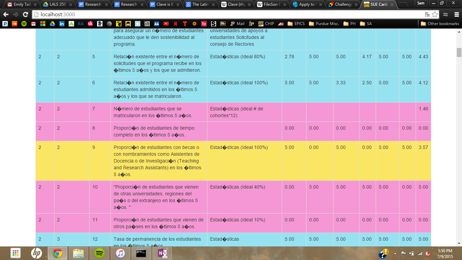Open iTunes from the taskbar
This screenshot has width=462, height=260.
120,253
